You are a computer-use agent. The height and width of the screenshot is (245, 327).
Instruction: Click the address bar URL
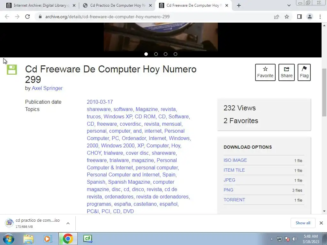[107, 17]
